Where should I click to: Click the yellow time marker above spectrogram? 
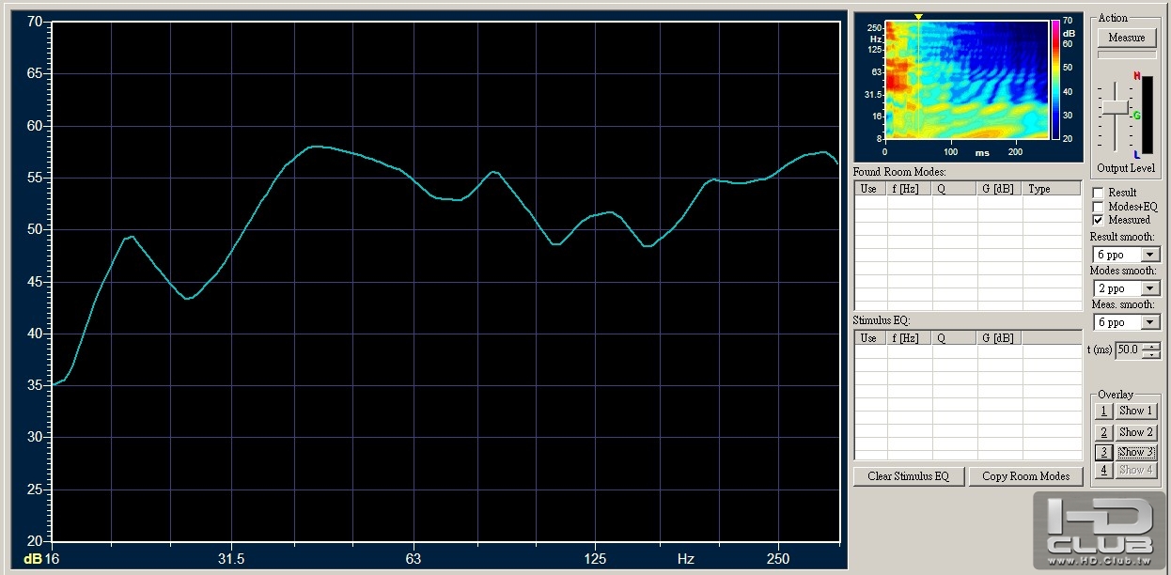[x=918, y=16]
